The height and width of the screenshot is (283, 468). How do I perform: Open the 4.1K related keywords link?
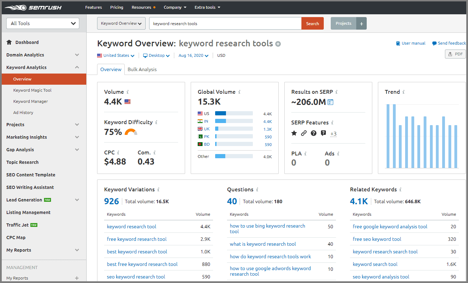coord(359,201)
